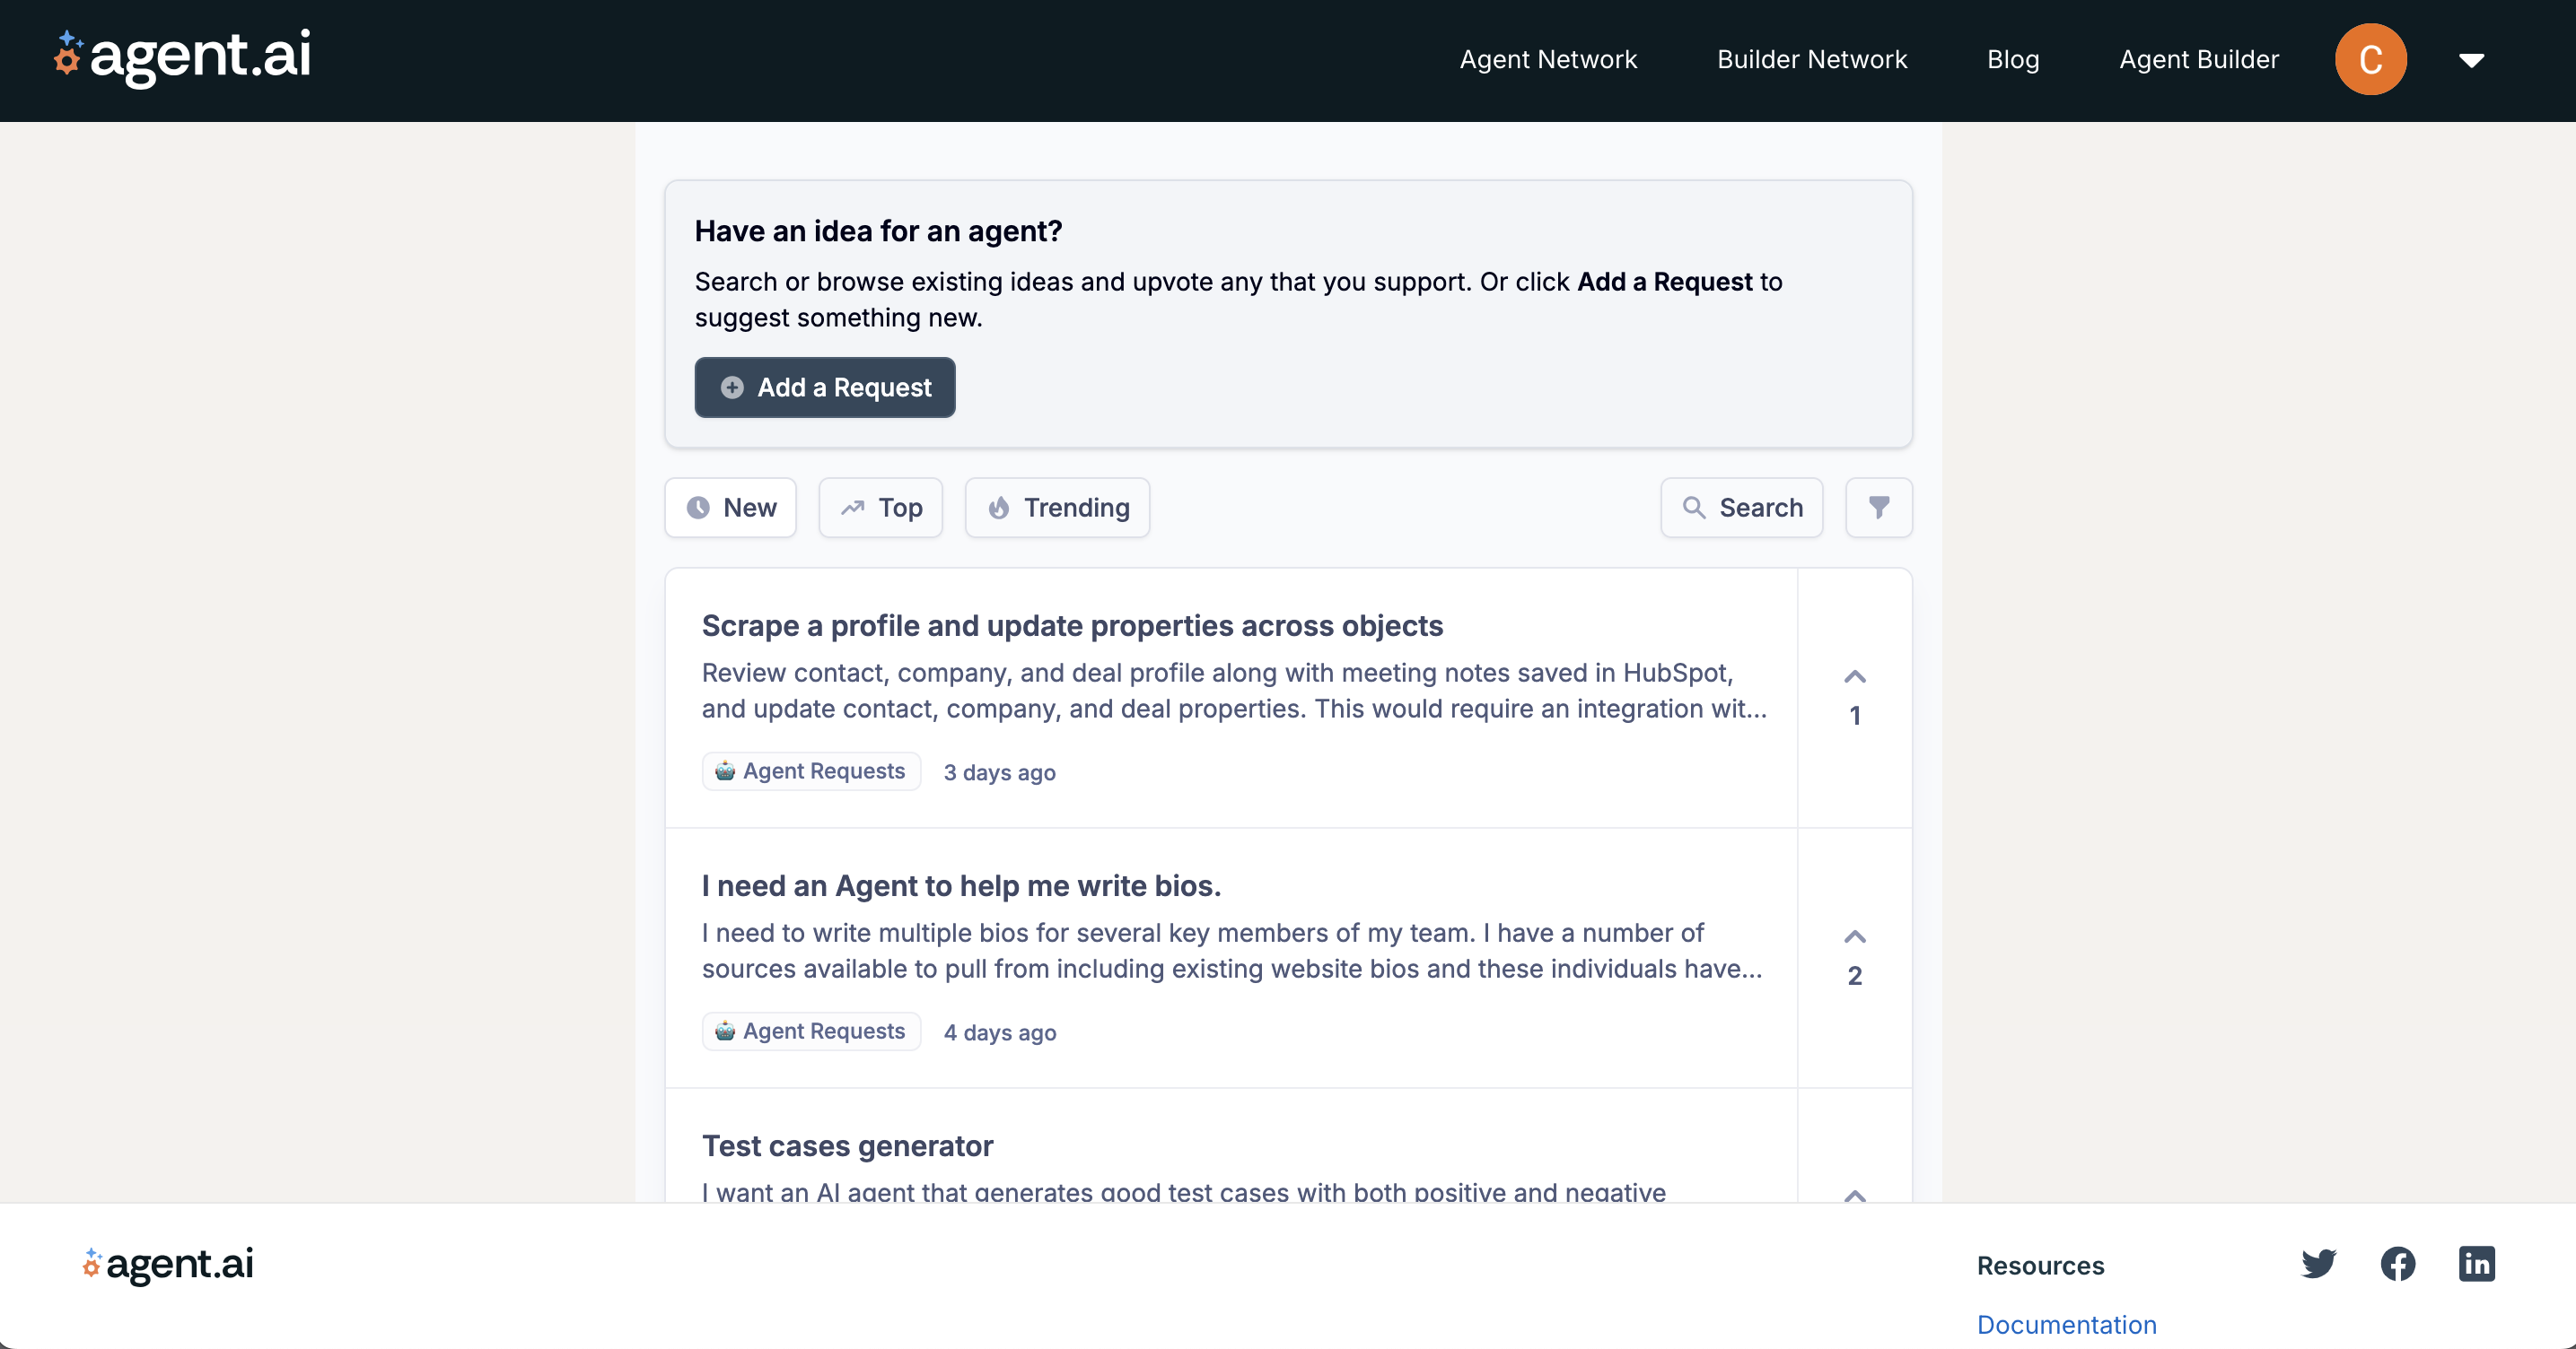Upvote the write bios request
This screenshot has height=1349, width=2576.
(1854, 937)
